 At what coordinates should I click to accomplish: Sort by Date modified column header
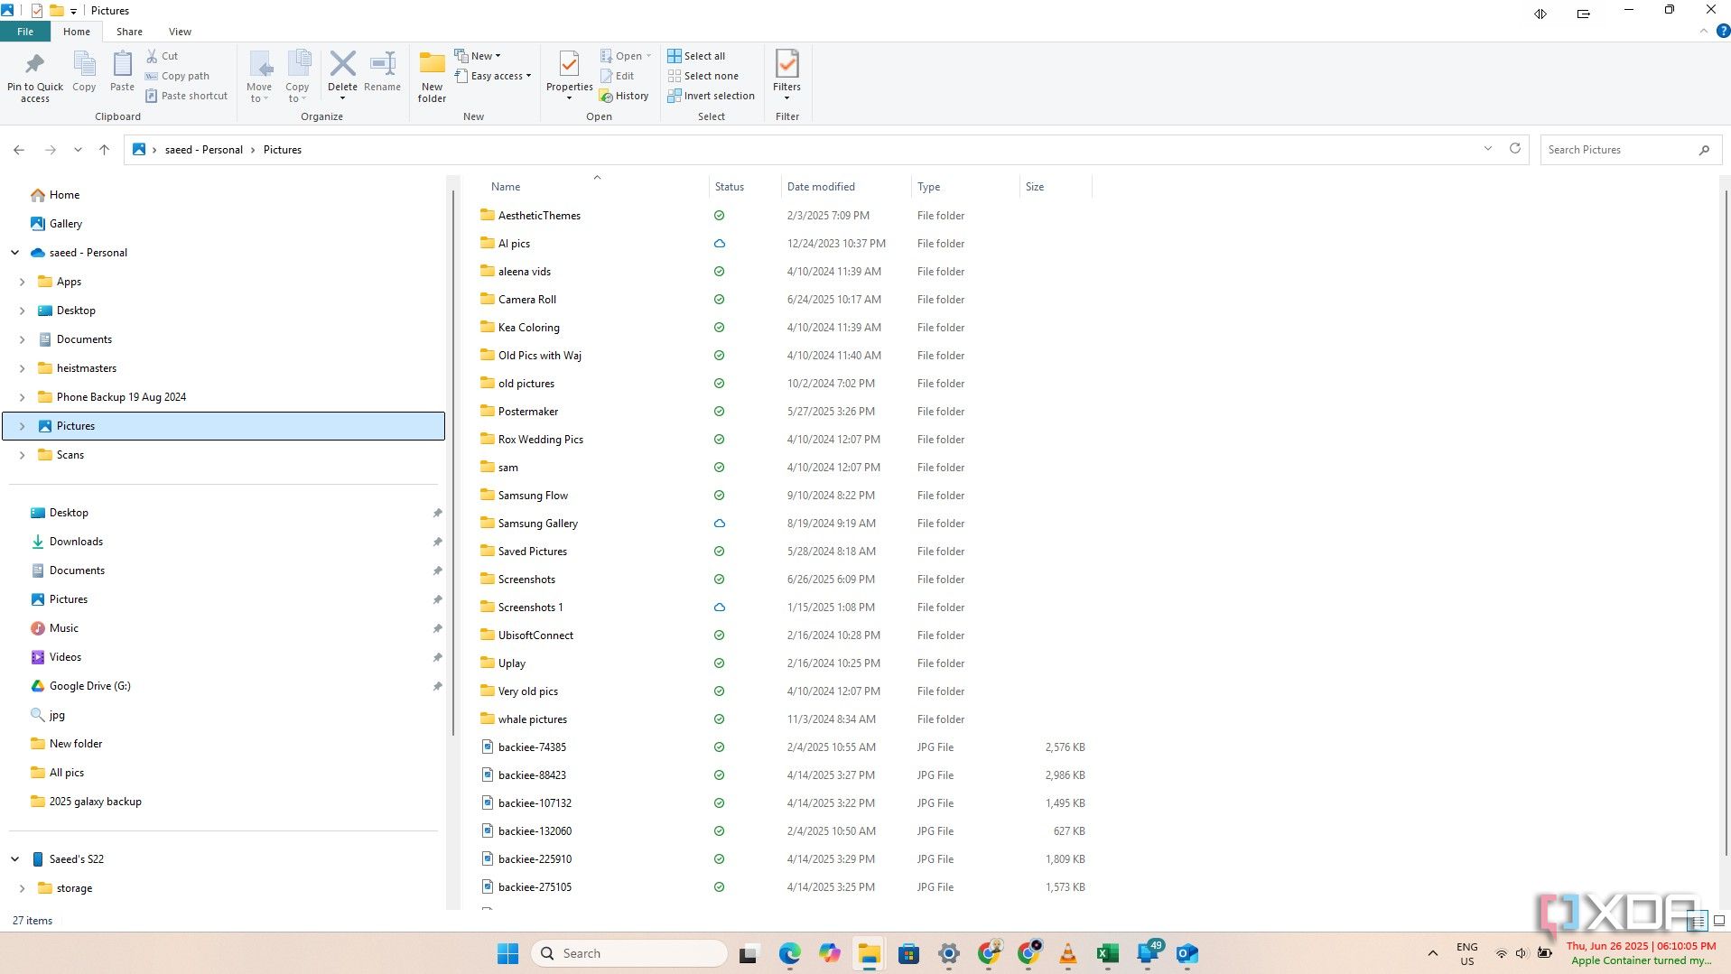click(821, 187)
